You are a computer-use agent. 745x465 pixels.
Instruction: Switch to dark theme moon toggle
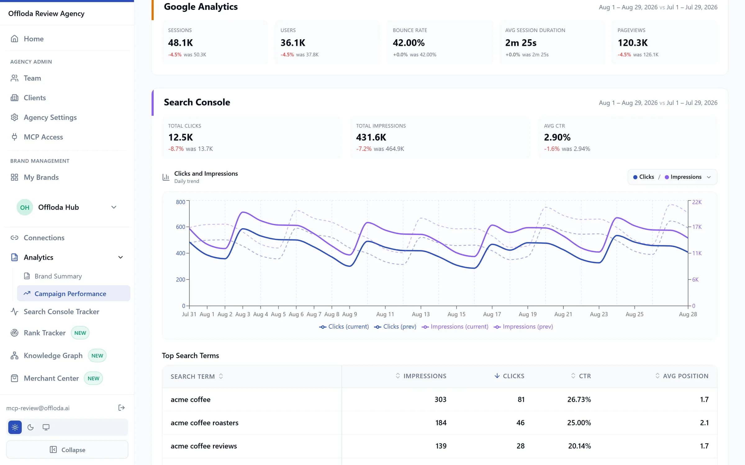click(x=30, y=427)
